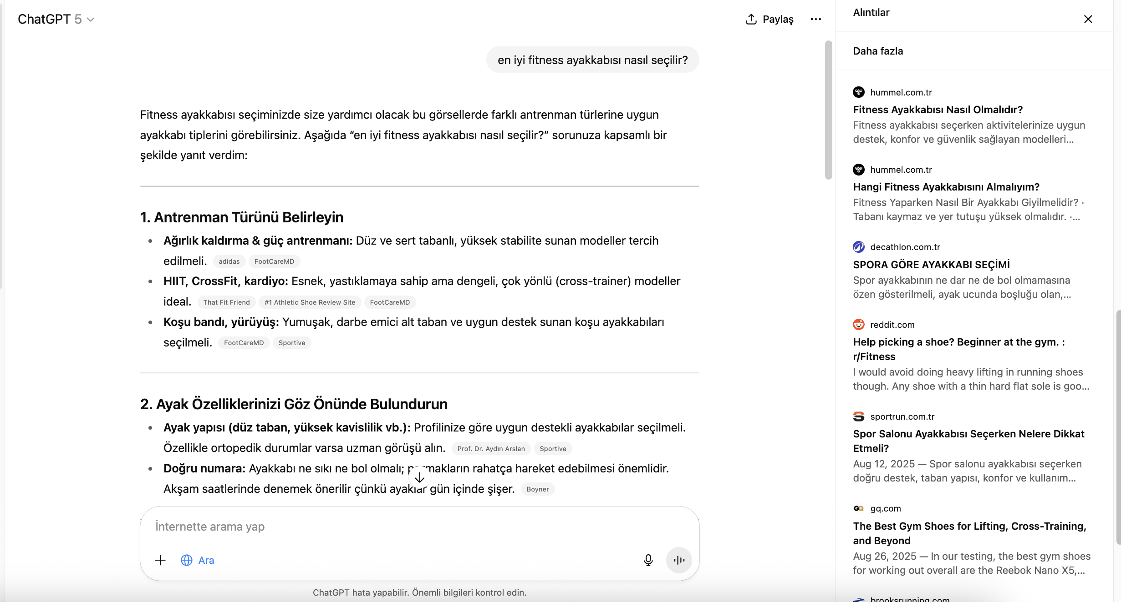The width and height of the screenshot is (1121, 602).
Task: Click the Paylaş share button
Action: click(769, 19)
